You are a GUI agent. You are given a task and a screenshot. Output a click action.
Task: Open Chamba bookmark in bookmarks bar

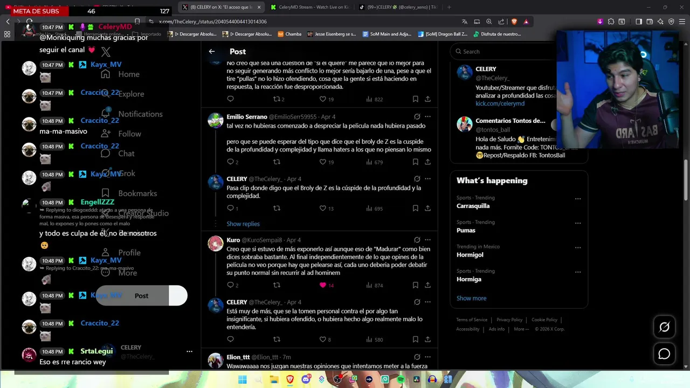pyautogui.click(x=289, y=34)
